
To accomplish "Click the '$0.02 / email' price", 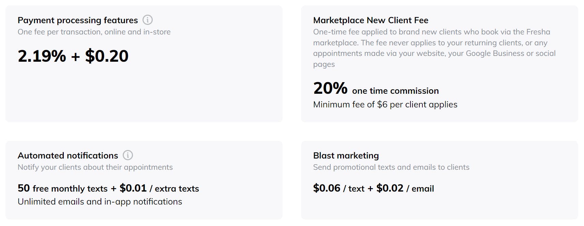I will click(405, 189).
